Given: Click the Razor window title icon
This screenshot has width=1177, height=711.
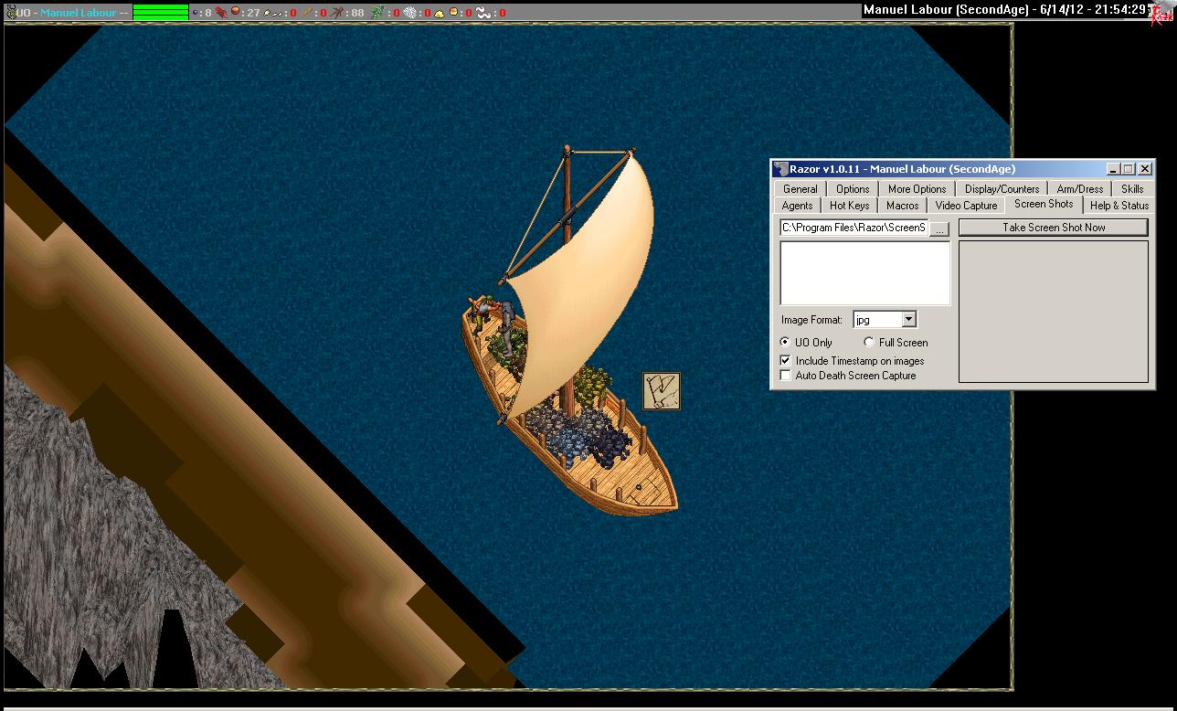Looking at the screenshot, I should pyautogui.click(x=780, y=169).
